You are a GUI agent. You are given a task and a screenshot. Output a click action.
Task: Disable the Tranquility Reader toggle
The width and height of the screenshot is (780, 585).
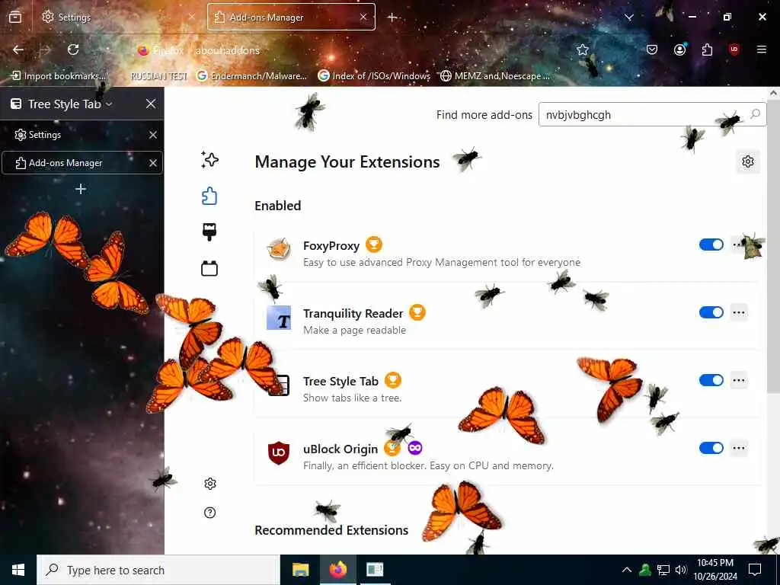click(x=711, y=312)
